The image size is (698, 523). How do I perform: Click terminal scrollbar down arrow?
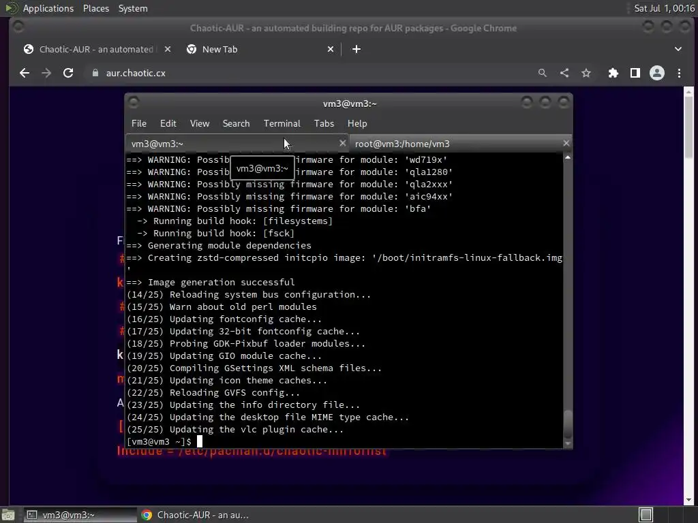568,443
